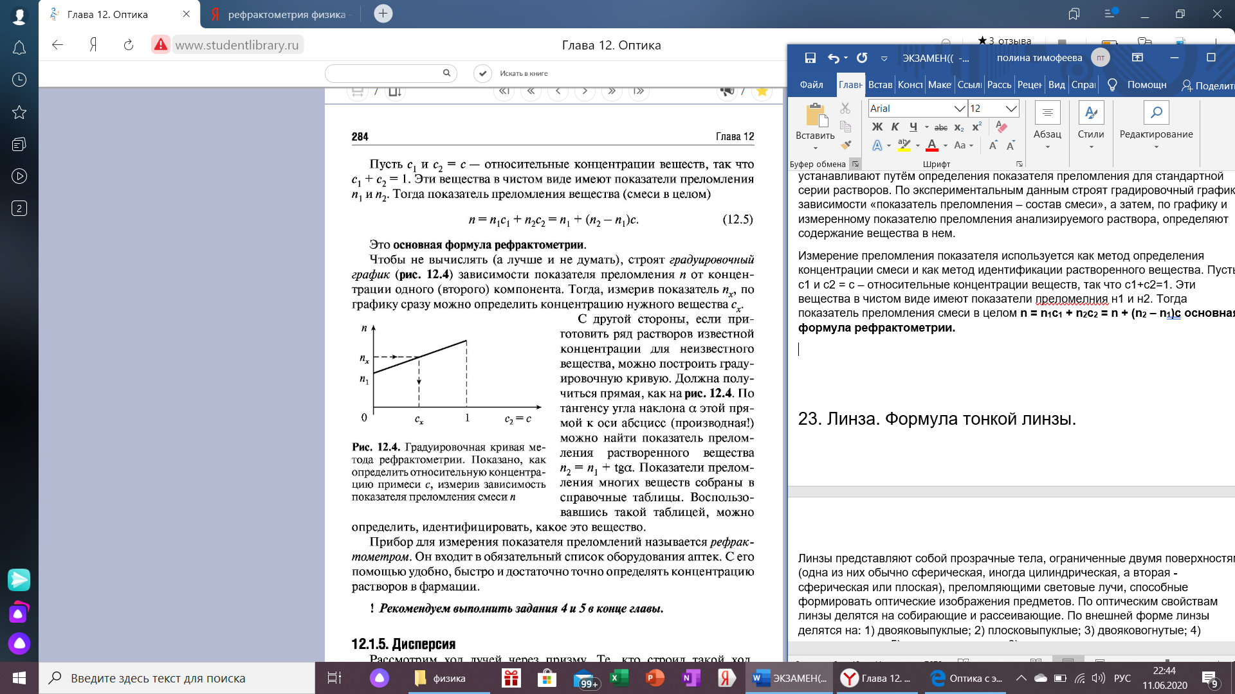Expand the underline style arrow
Viewport: 1235px width, 694px height.
point(926,127)
